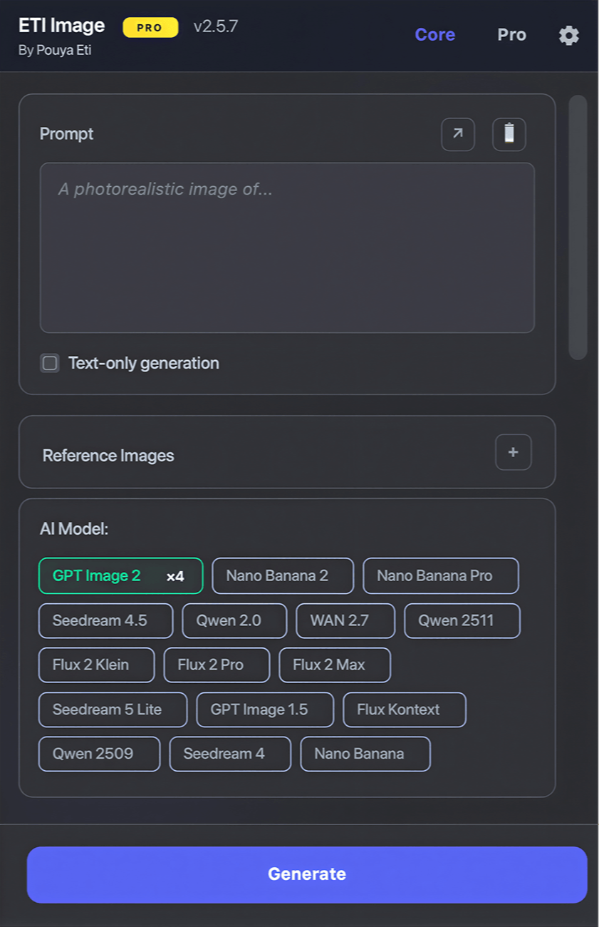Select the GPT Image 2 model
The image size is (599, 927).
[x=120, y=576]
